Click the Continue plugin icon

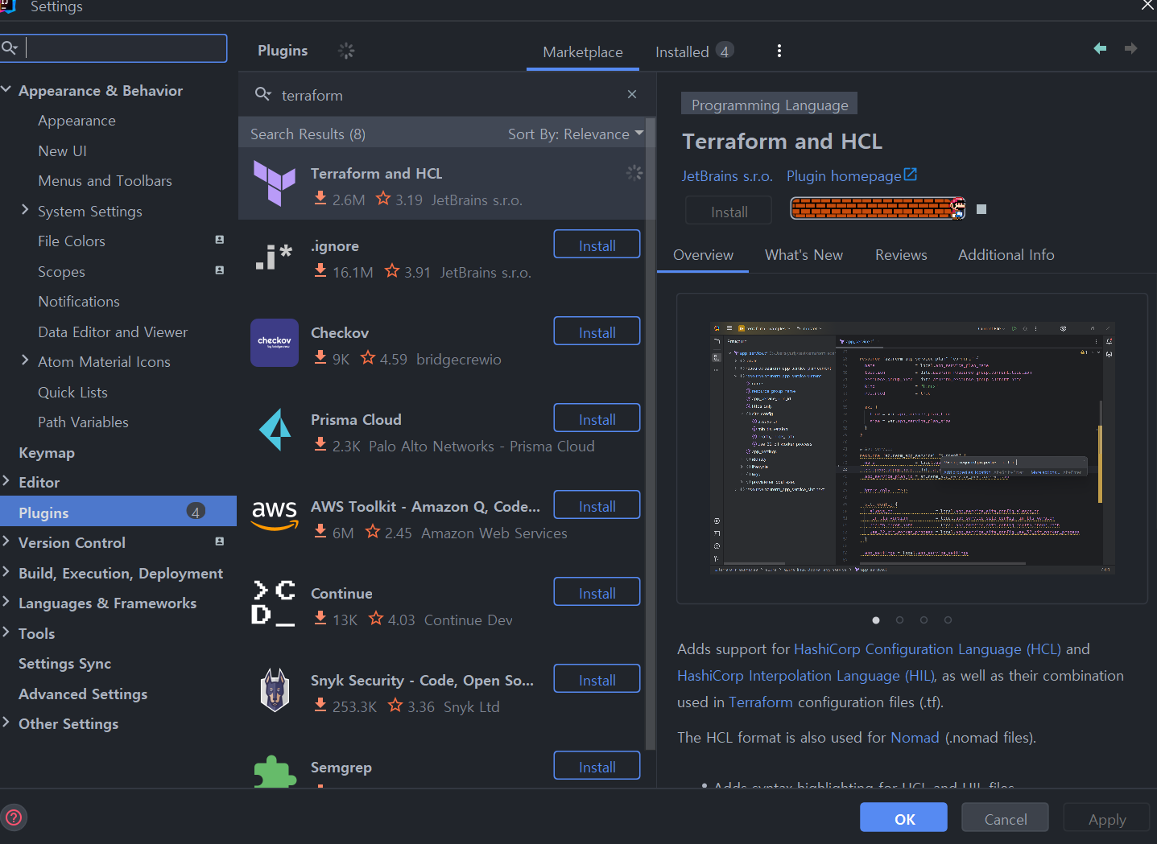point(275,603)
